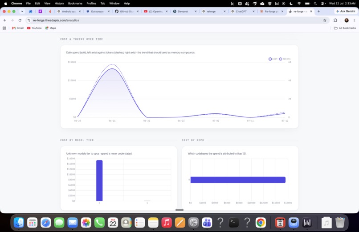This screenshot has width=359, height=232.
Task: Bookmark this page with the star icon
Action: click(x=325, y=20)
